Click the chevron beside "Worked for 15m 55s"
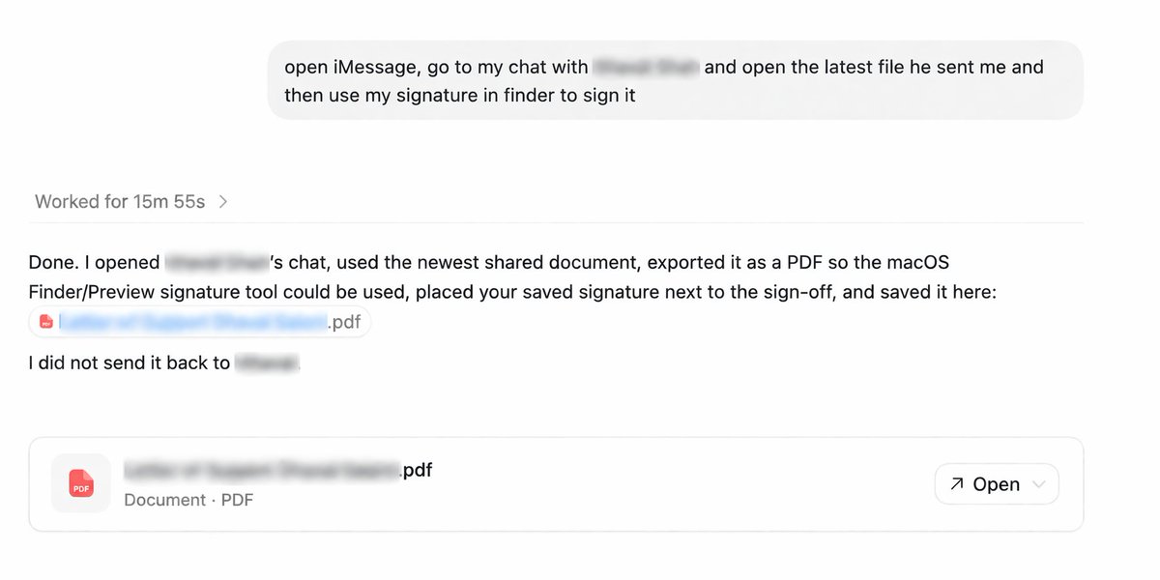This screenshot has width=1160, height=580. 223,202
